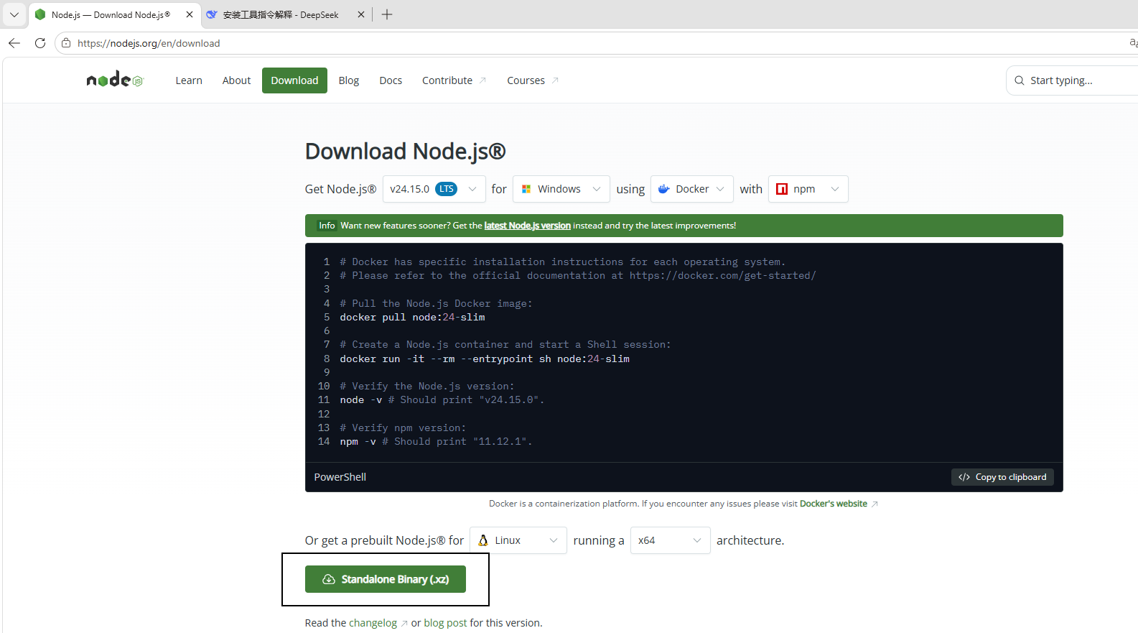The image size is (1138, 633).
Task: Click the search magnifier icon
Action: [x=1019, y=80]
